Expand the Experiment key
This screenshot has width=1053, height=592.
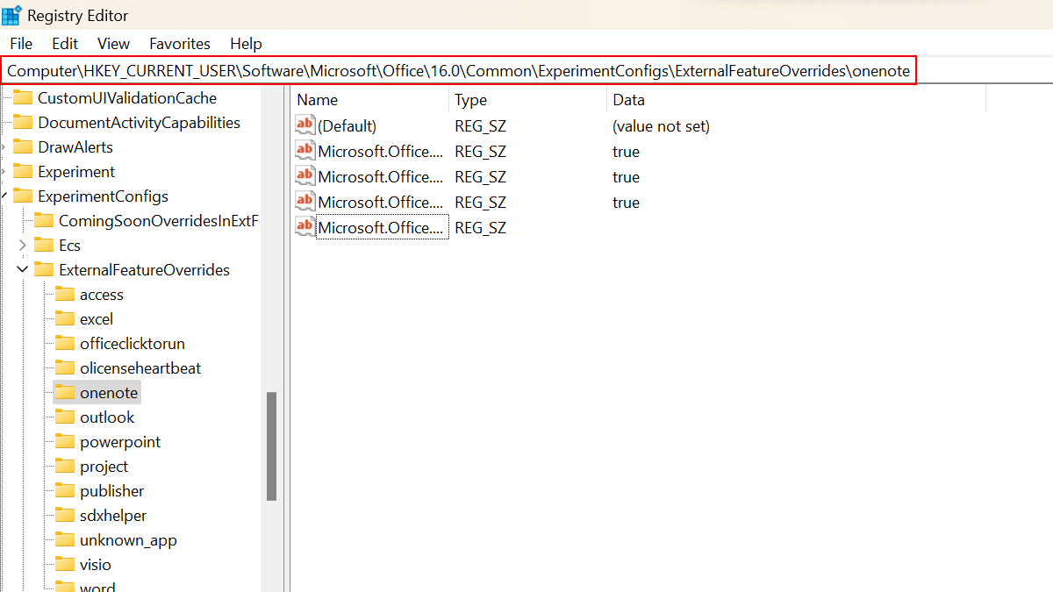click(4, 172)
